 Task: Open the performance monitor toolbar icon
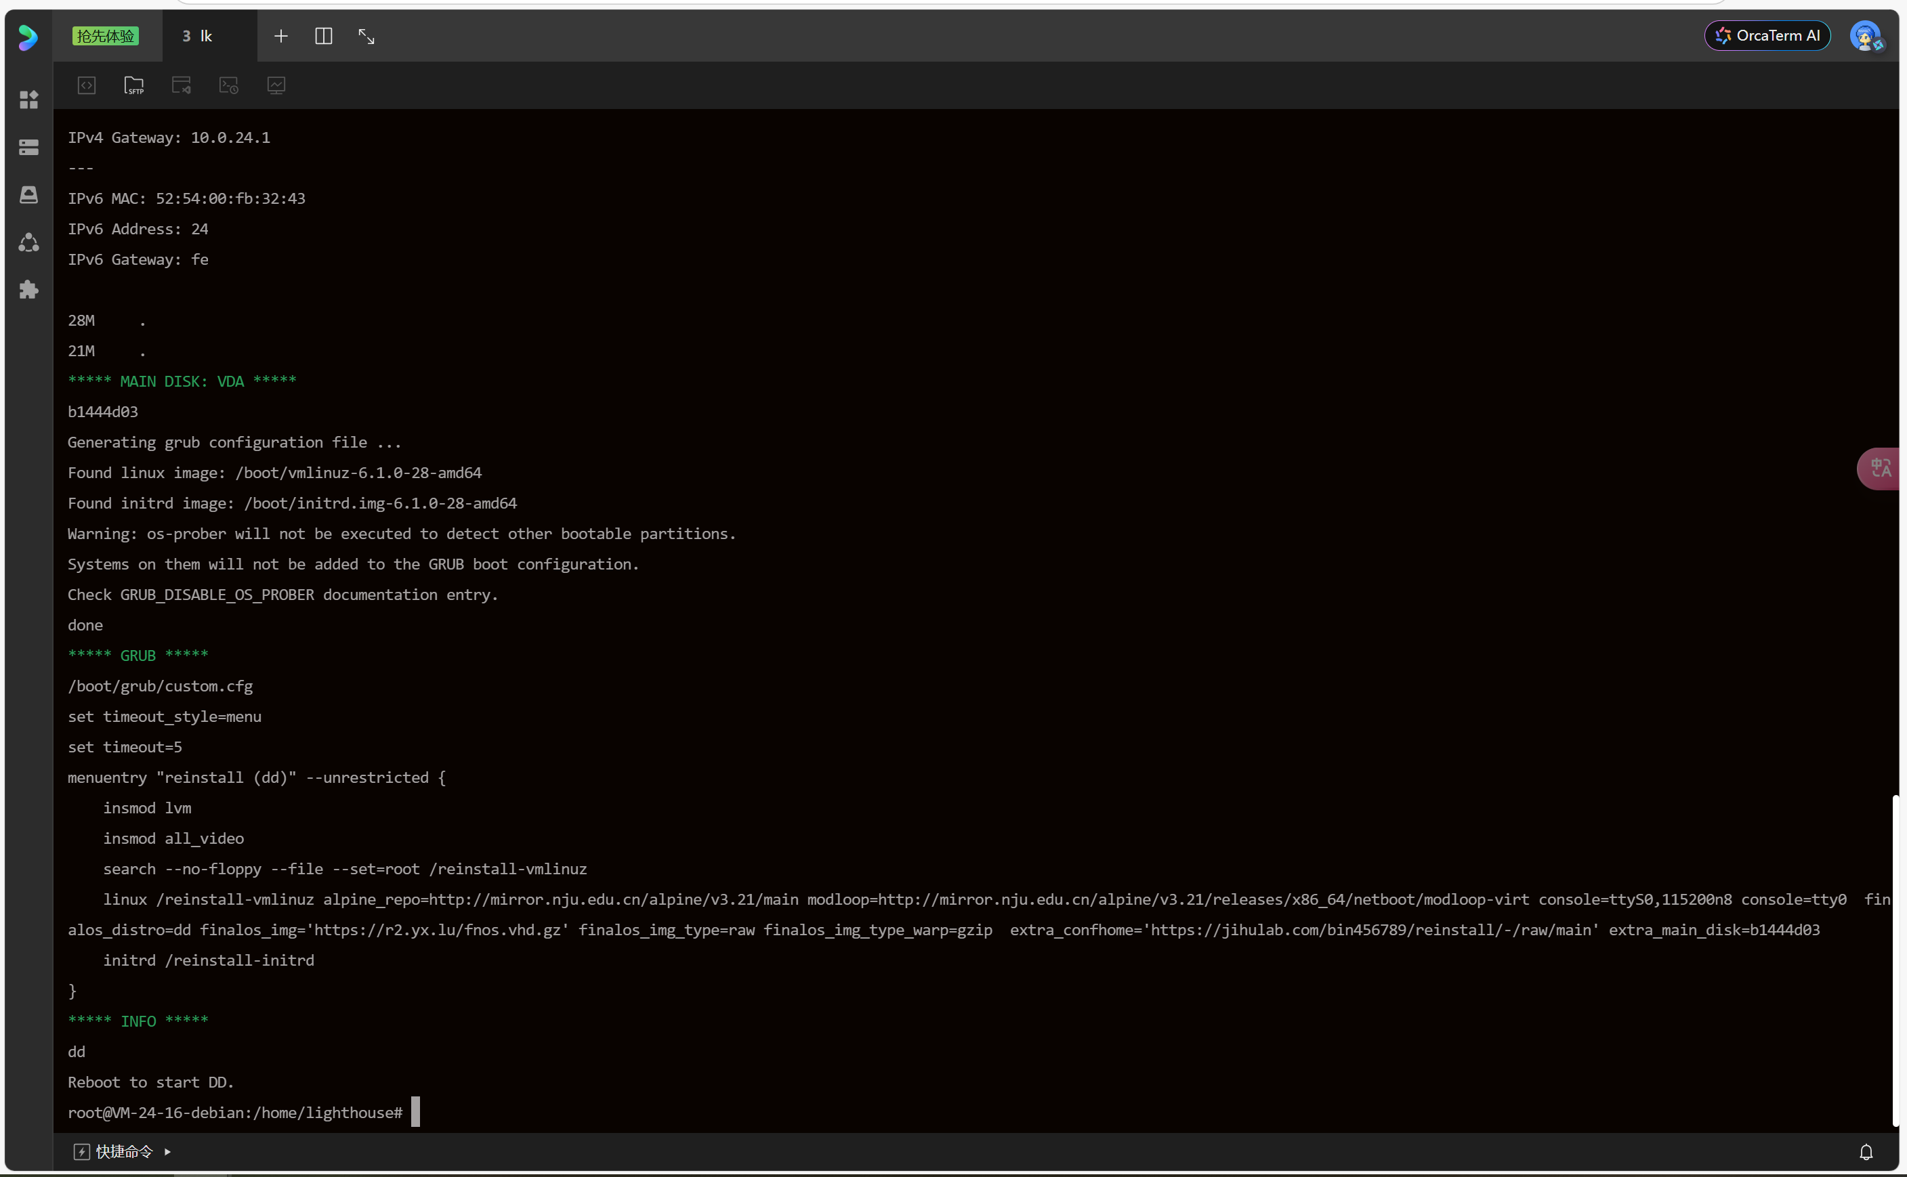point(276,85)
